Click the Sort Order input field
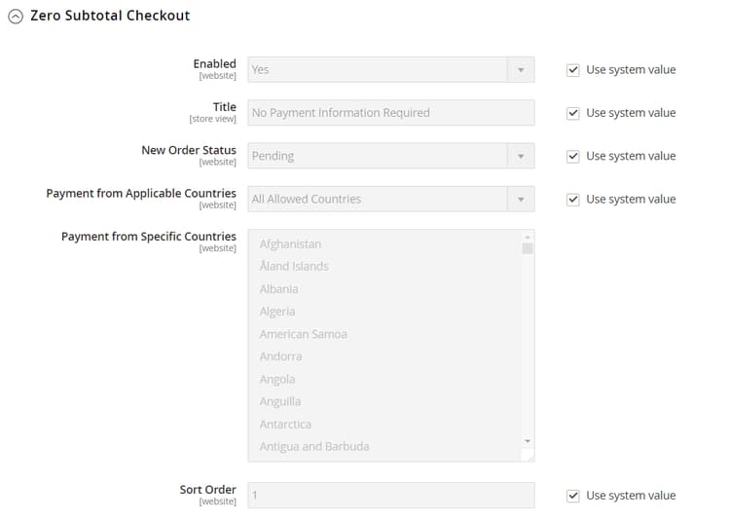The width and height of the screenshot is (730, 521). [x=390, y=496]
